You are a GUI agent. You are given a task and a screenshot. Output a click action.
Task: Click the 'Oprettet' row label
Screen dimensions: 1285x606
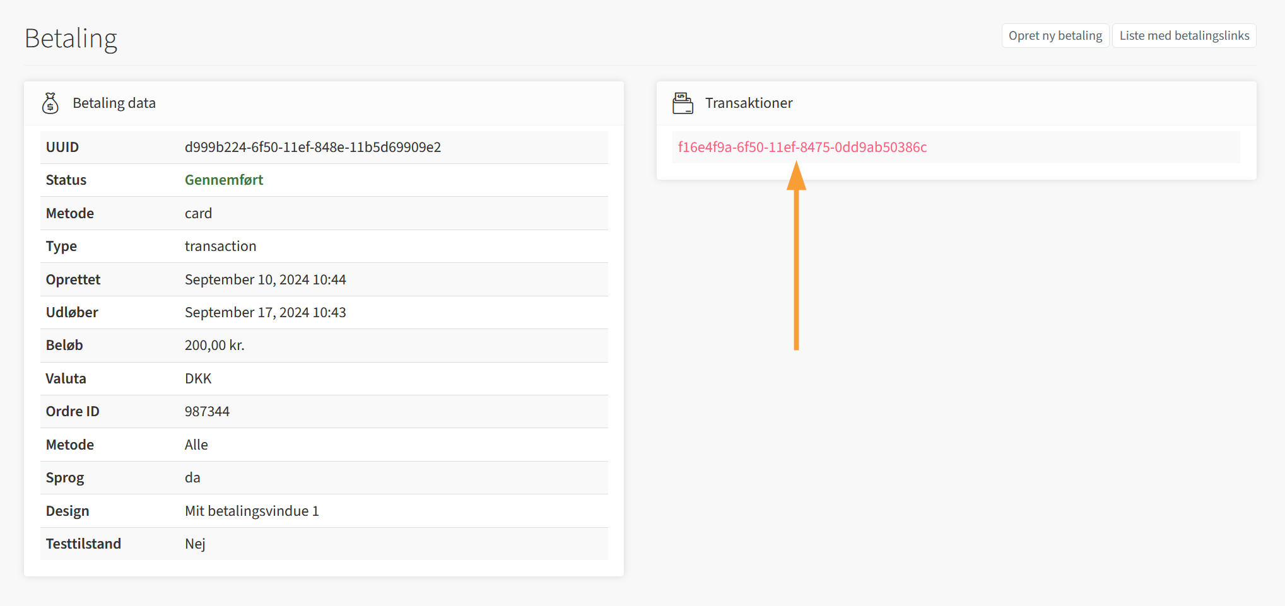click(73, 279)
